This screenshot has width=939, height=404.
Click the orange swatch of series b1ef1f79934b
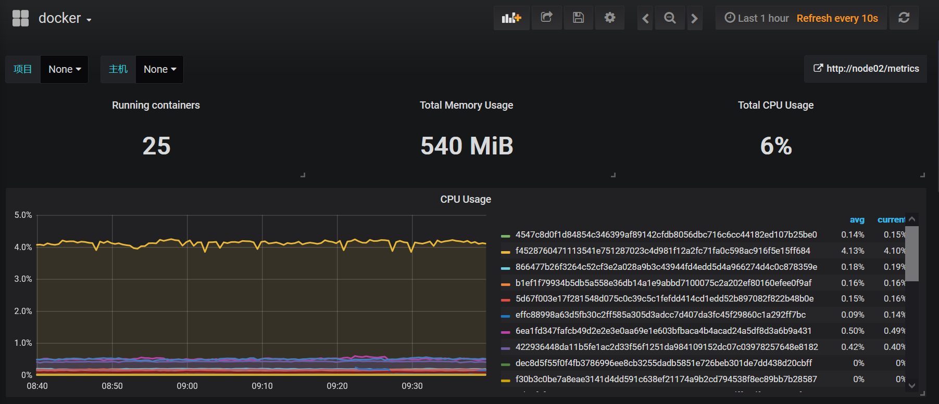505,284
